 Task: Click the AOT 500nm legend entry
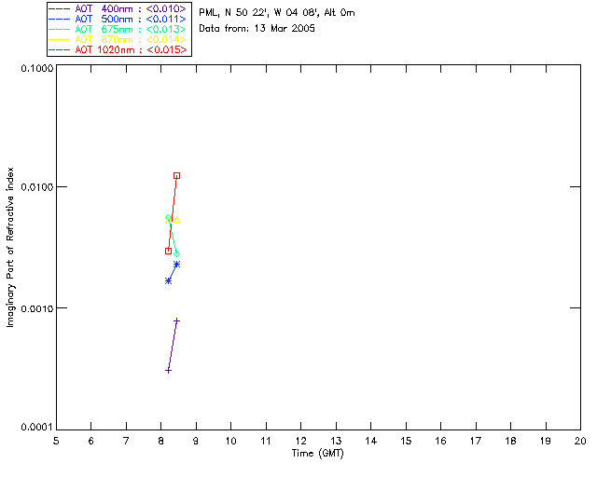[x=118, y=19]
